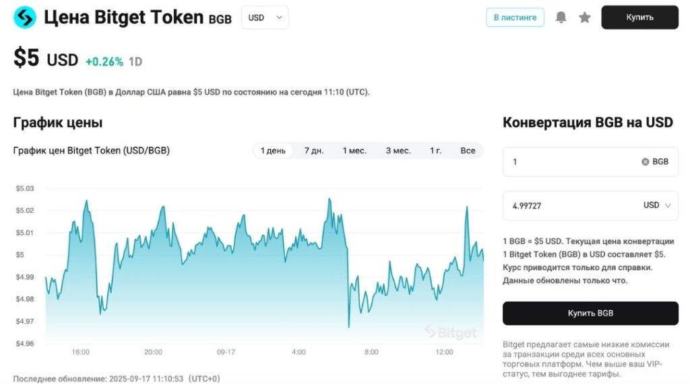690x384 pixels.
Task: Click the Купить BGB button
Action: click(x=590, y=313)
